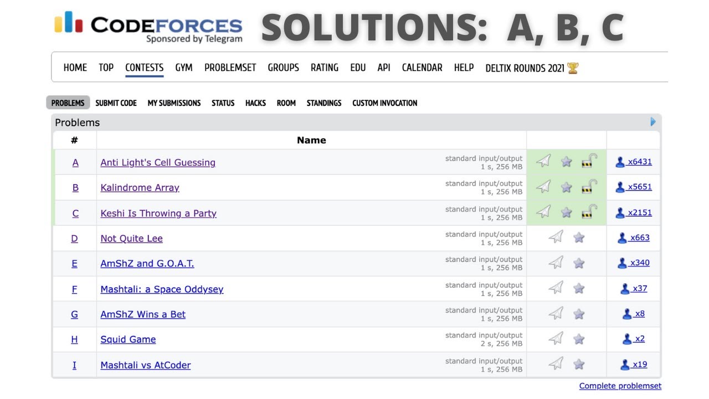Submit Not Quite Lee via plane icon
This screenshot has width=709, height=399.
pyautogui.click(x=556, y=237)
